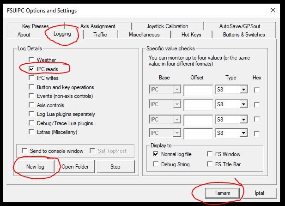Screen dimensions: 285x206
Task: Check Send to console window
Action: coord(24,151)
